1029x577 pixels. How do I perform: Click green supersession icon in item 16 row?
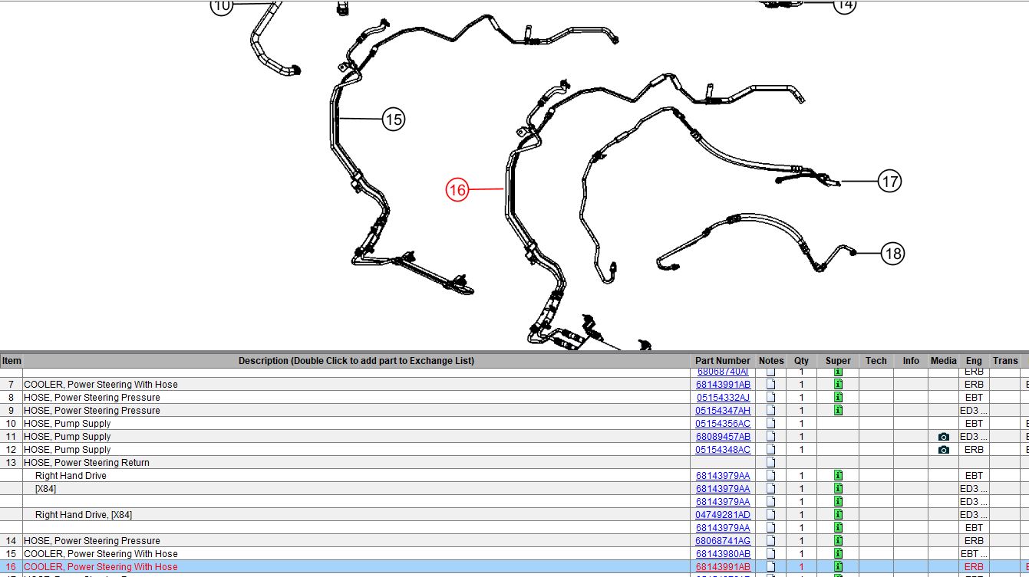838,567
